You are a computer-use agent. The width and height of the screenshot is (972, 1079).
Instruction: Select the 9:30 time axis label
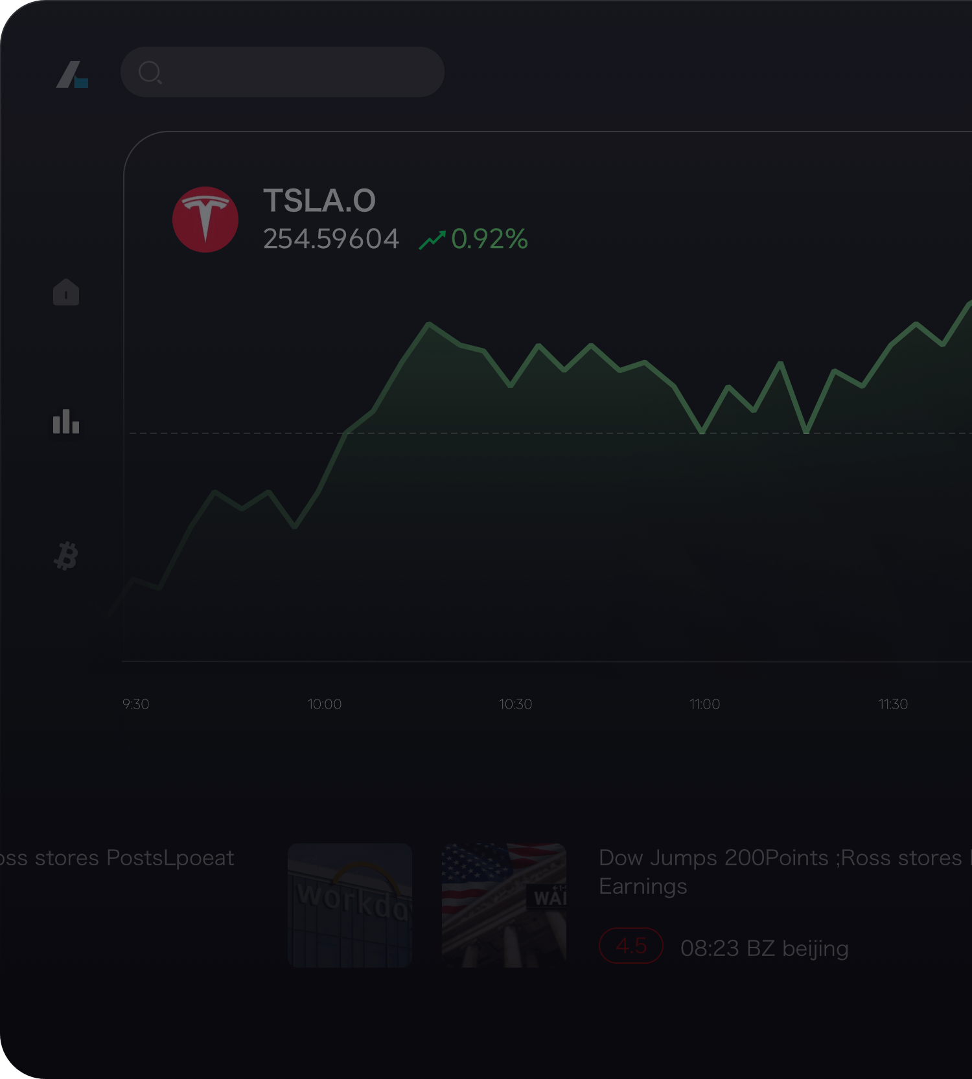135,704
